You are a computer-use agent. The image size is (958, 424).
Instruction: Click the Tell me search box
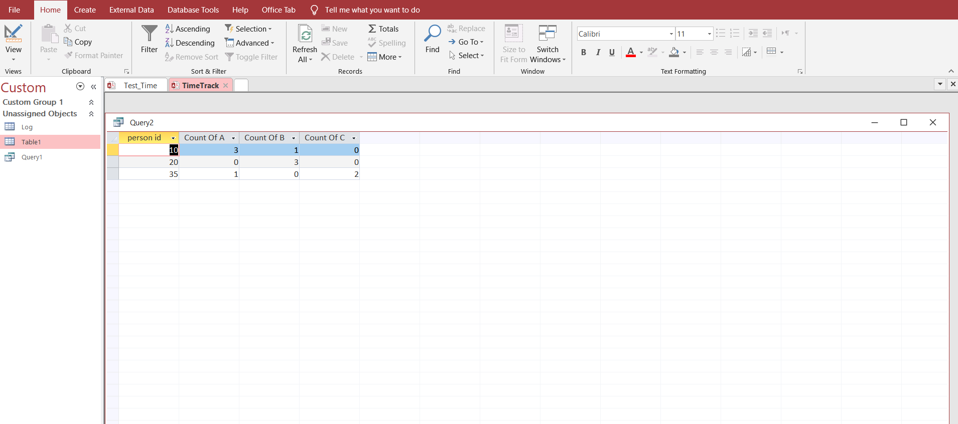[372, 10]
